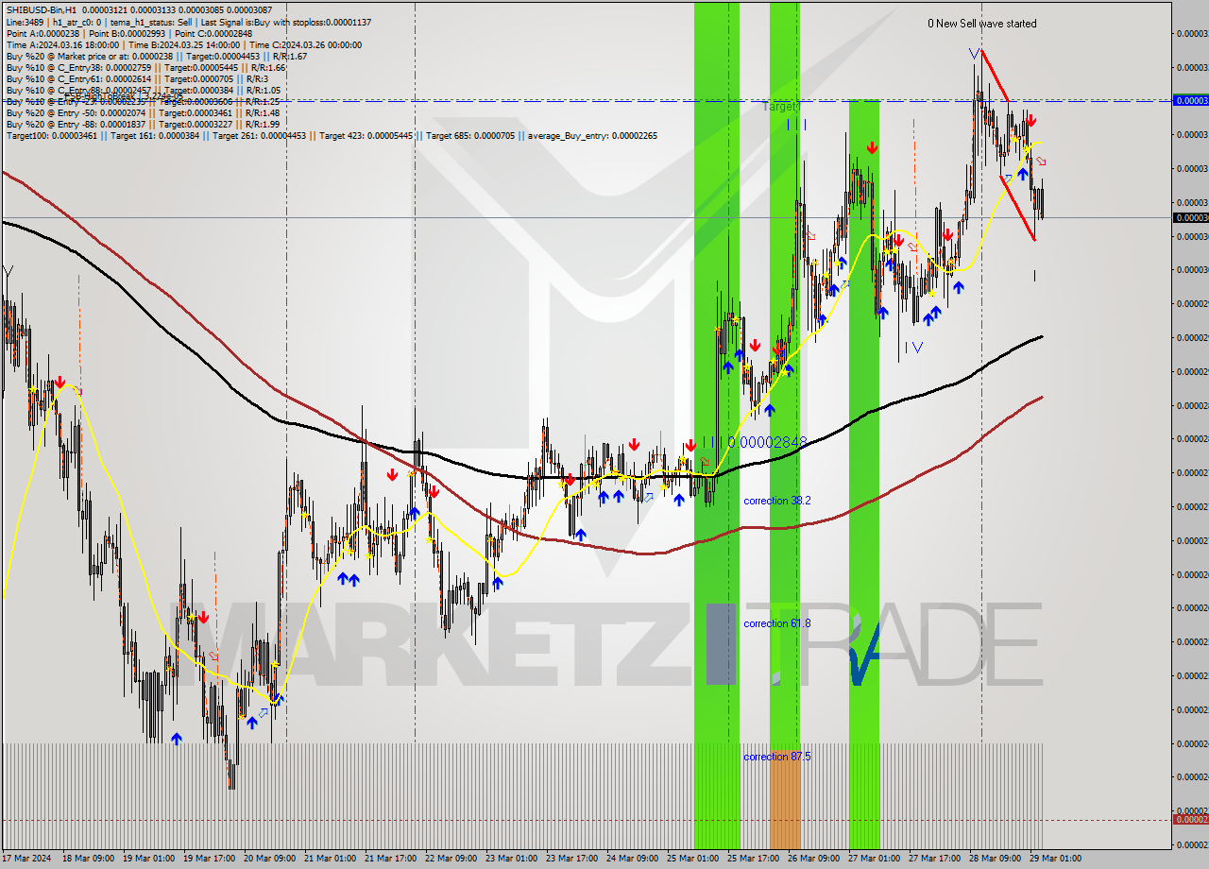
Task: Select the '24 Mar 09:00' time label
Action: coord(632,859)
